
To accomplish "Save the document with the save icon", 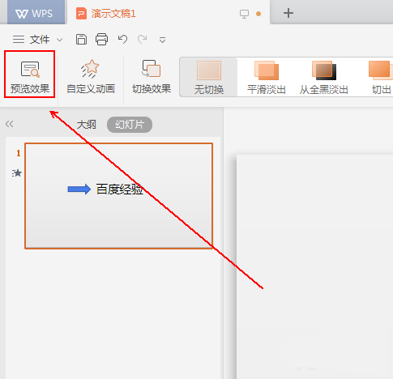I will (81, 40).
